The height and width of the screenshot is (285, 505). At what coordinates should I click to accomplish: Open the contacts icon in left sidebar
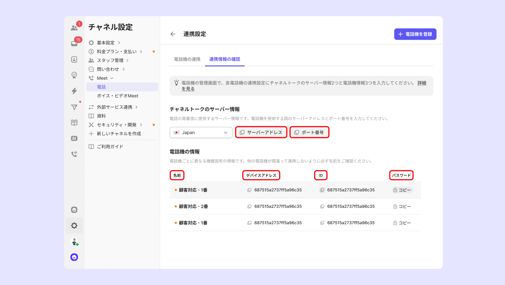[74, 59]
